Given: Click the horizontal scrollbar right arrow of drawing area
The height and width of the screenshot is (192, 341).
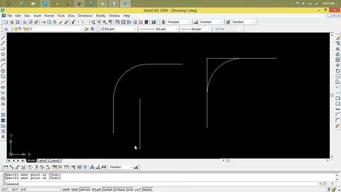Looking at the screenshot, I should click(328, 161).
